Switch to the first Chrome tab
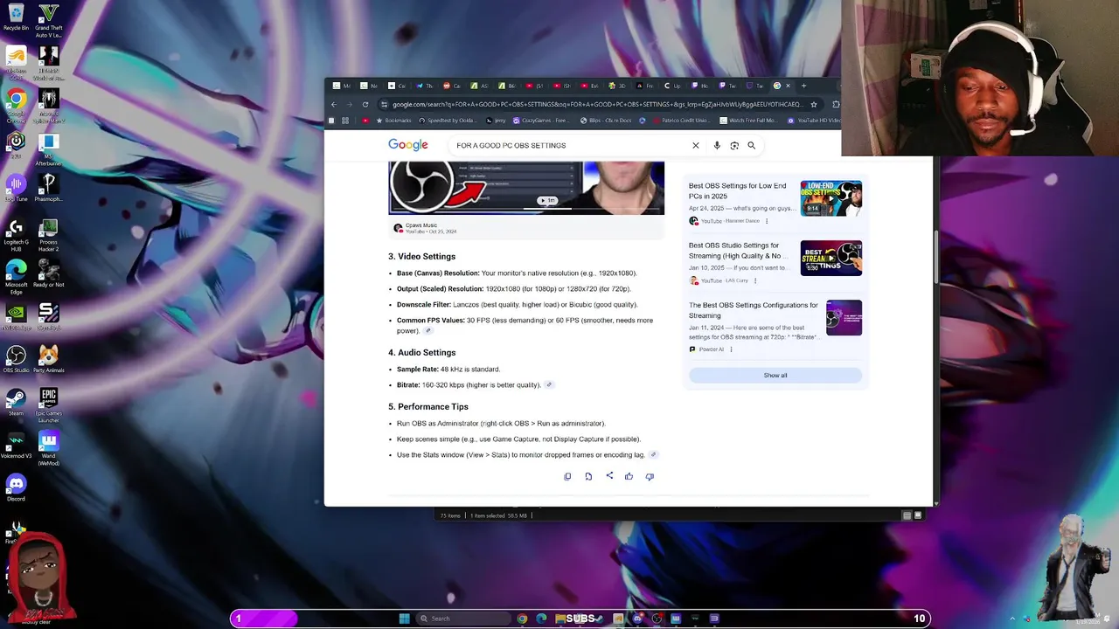 pos(342,86)
